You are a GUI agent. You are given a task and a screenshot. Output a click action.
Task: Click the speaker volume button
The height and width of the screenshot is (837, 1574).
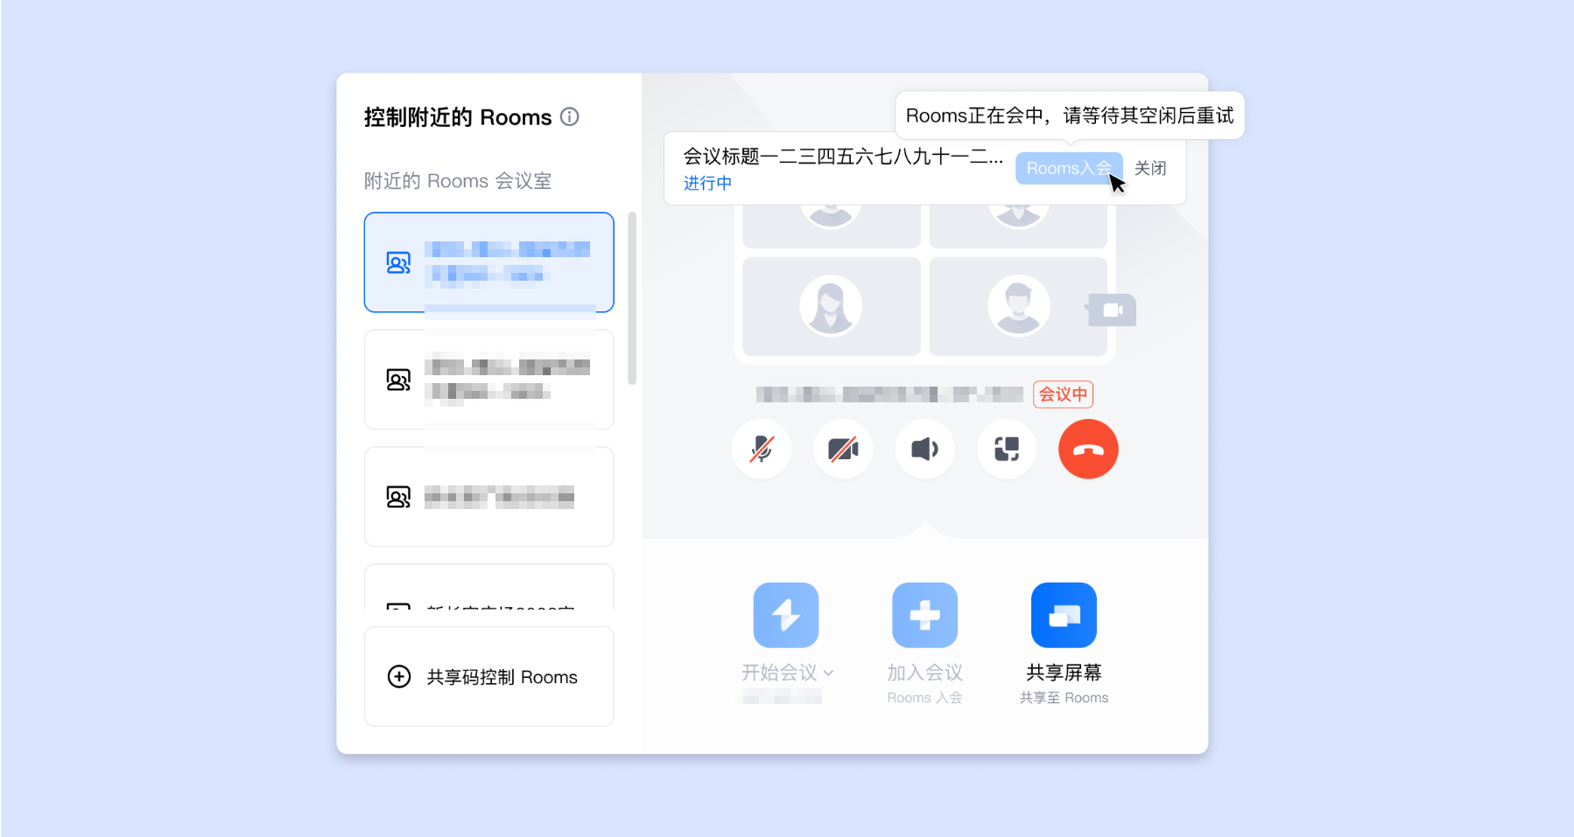tap(924, 449)
